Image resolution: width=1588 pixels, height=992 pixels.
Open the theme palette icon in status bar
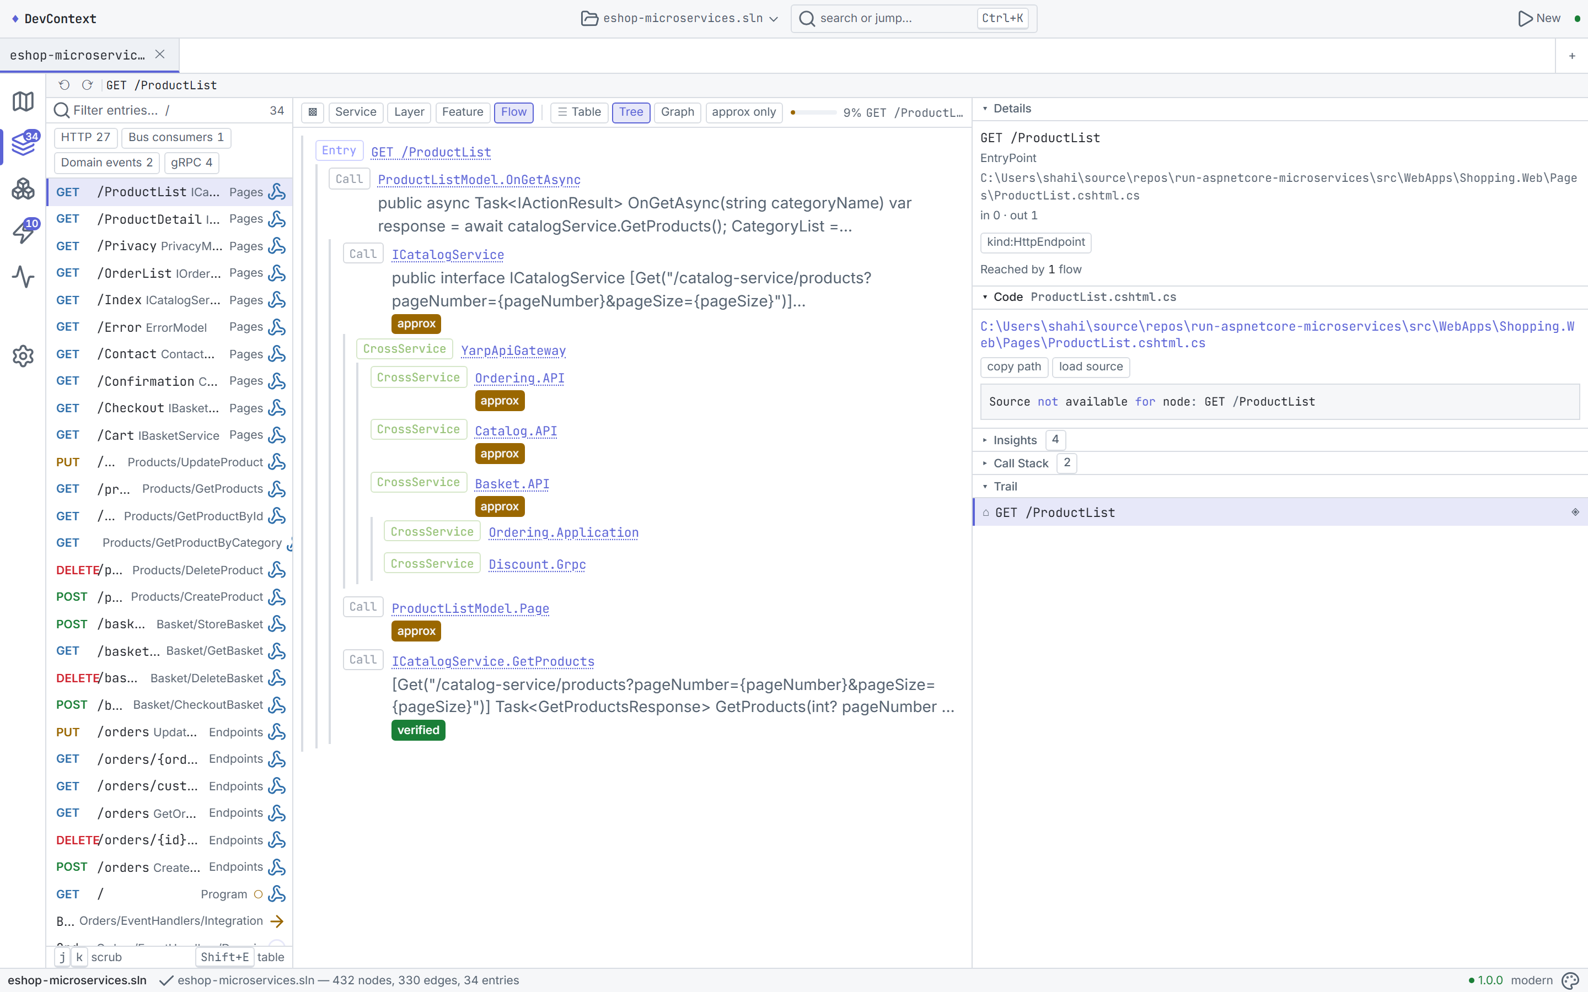[x=1570, y=980]
